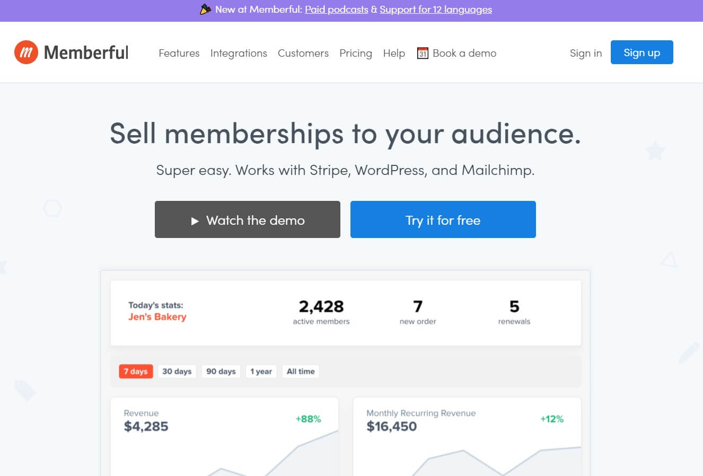Screen dimensions: 703x476
Task: Follow the Paid podcasts announcement link
Action: 336,9
